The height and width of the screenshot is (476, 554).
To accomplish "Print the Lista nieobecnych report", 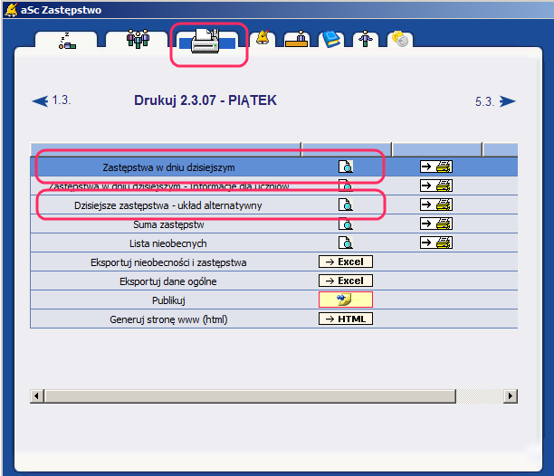I will click(x=435, y=243).
